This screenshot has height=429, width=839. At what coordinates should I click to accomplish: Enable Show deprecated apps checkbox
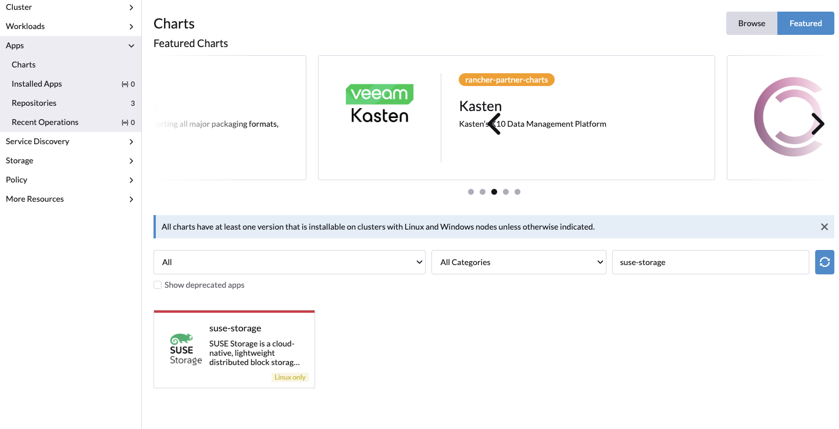pos(158,285)
